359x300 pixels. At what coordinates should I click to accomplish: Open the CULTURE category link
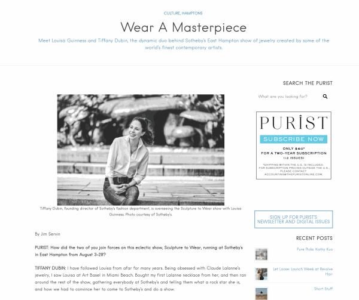(172, 13)
